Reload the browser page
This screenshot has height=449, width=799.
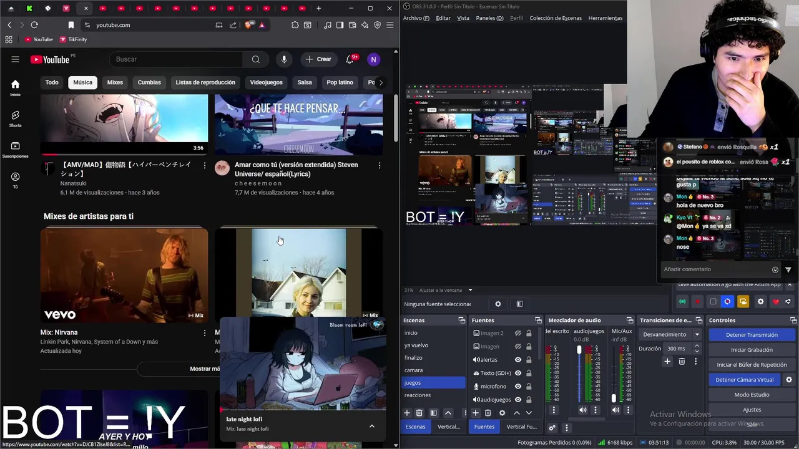pyautogui.click(x=34, y=25)
